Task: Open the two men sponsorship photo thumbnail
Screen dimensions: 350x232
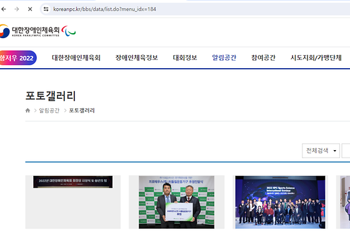Action: pyautogui.click(x=176, y=202)
